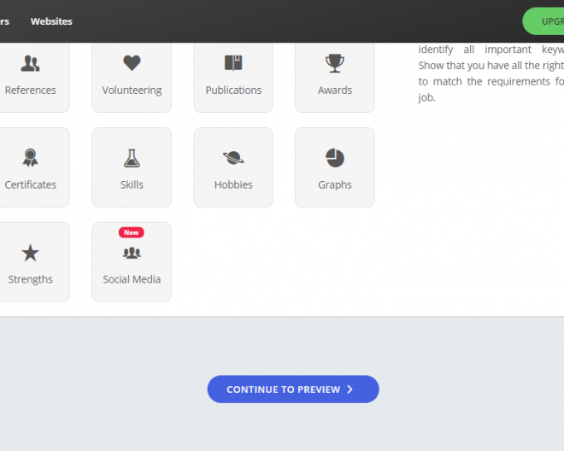Click the Social Media label text
The width and height of the screenshot is (564, 451).
pyautogui.click(x=132, y=279)
